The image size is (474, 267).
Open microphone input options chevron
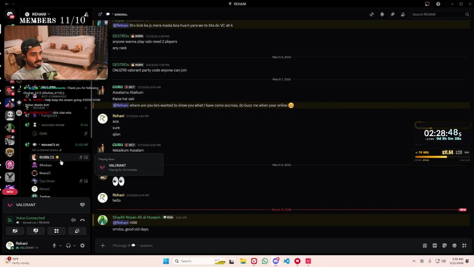[x=61, y=245]
